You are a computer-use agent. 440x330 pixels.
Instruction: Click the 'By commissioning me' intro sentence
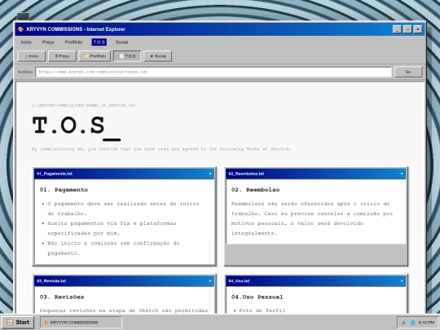coord(161,149)
